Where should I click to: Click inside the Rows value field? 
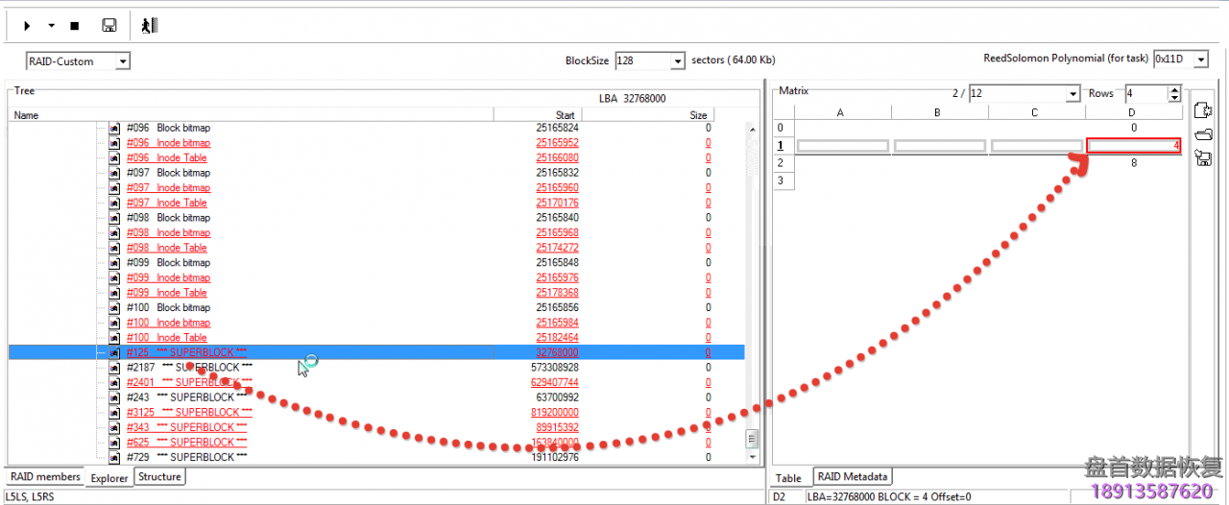1145,94
